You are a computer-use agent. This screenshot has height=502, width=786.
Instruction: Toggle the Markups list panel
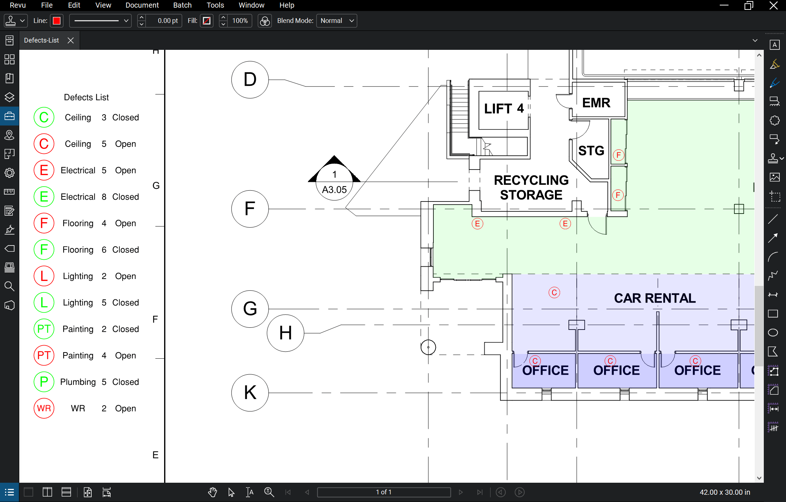tap(9, 492)
